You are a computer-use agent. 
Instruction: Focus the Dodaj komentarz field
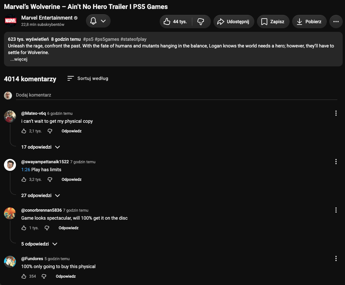pos(176,95)
